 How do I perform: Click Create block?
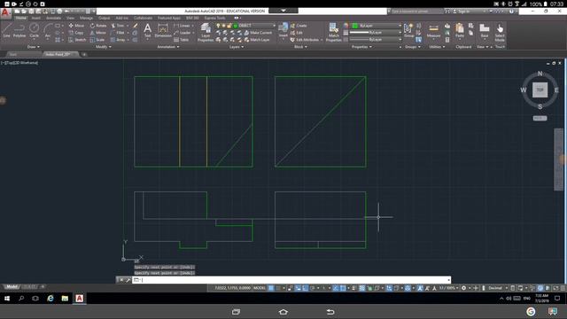point(299,26)
